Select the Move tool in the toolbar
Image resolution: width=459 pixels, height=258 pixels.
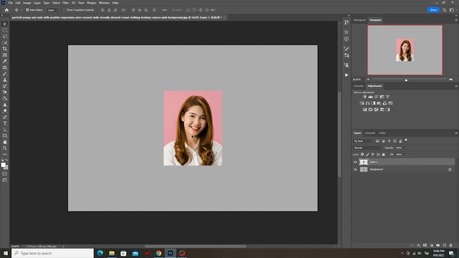pyautogui.click(x=5, y=24)
